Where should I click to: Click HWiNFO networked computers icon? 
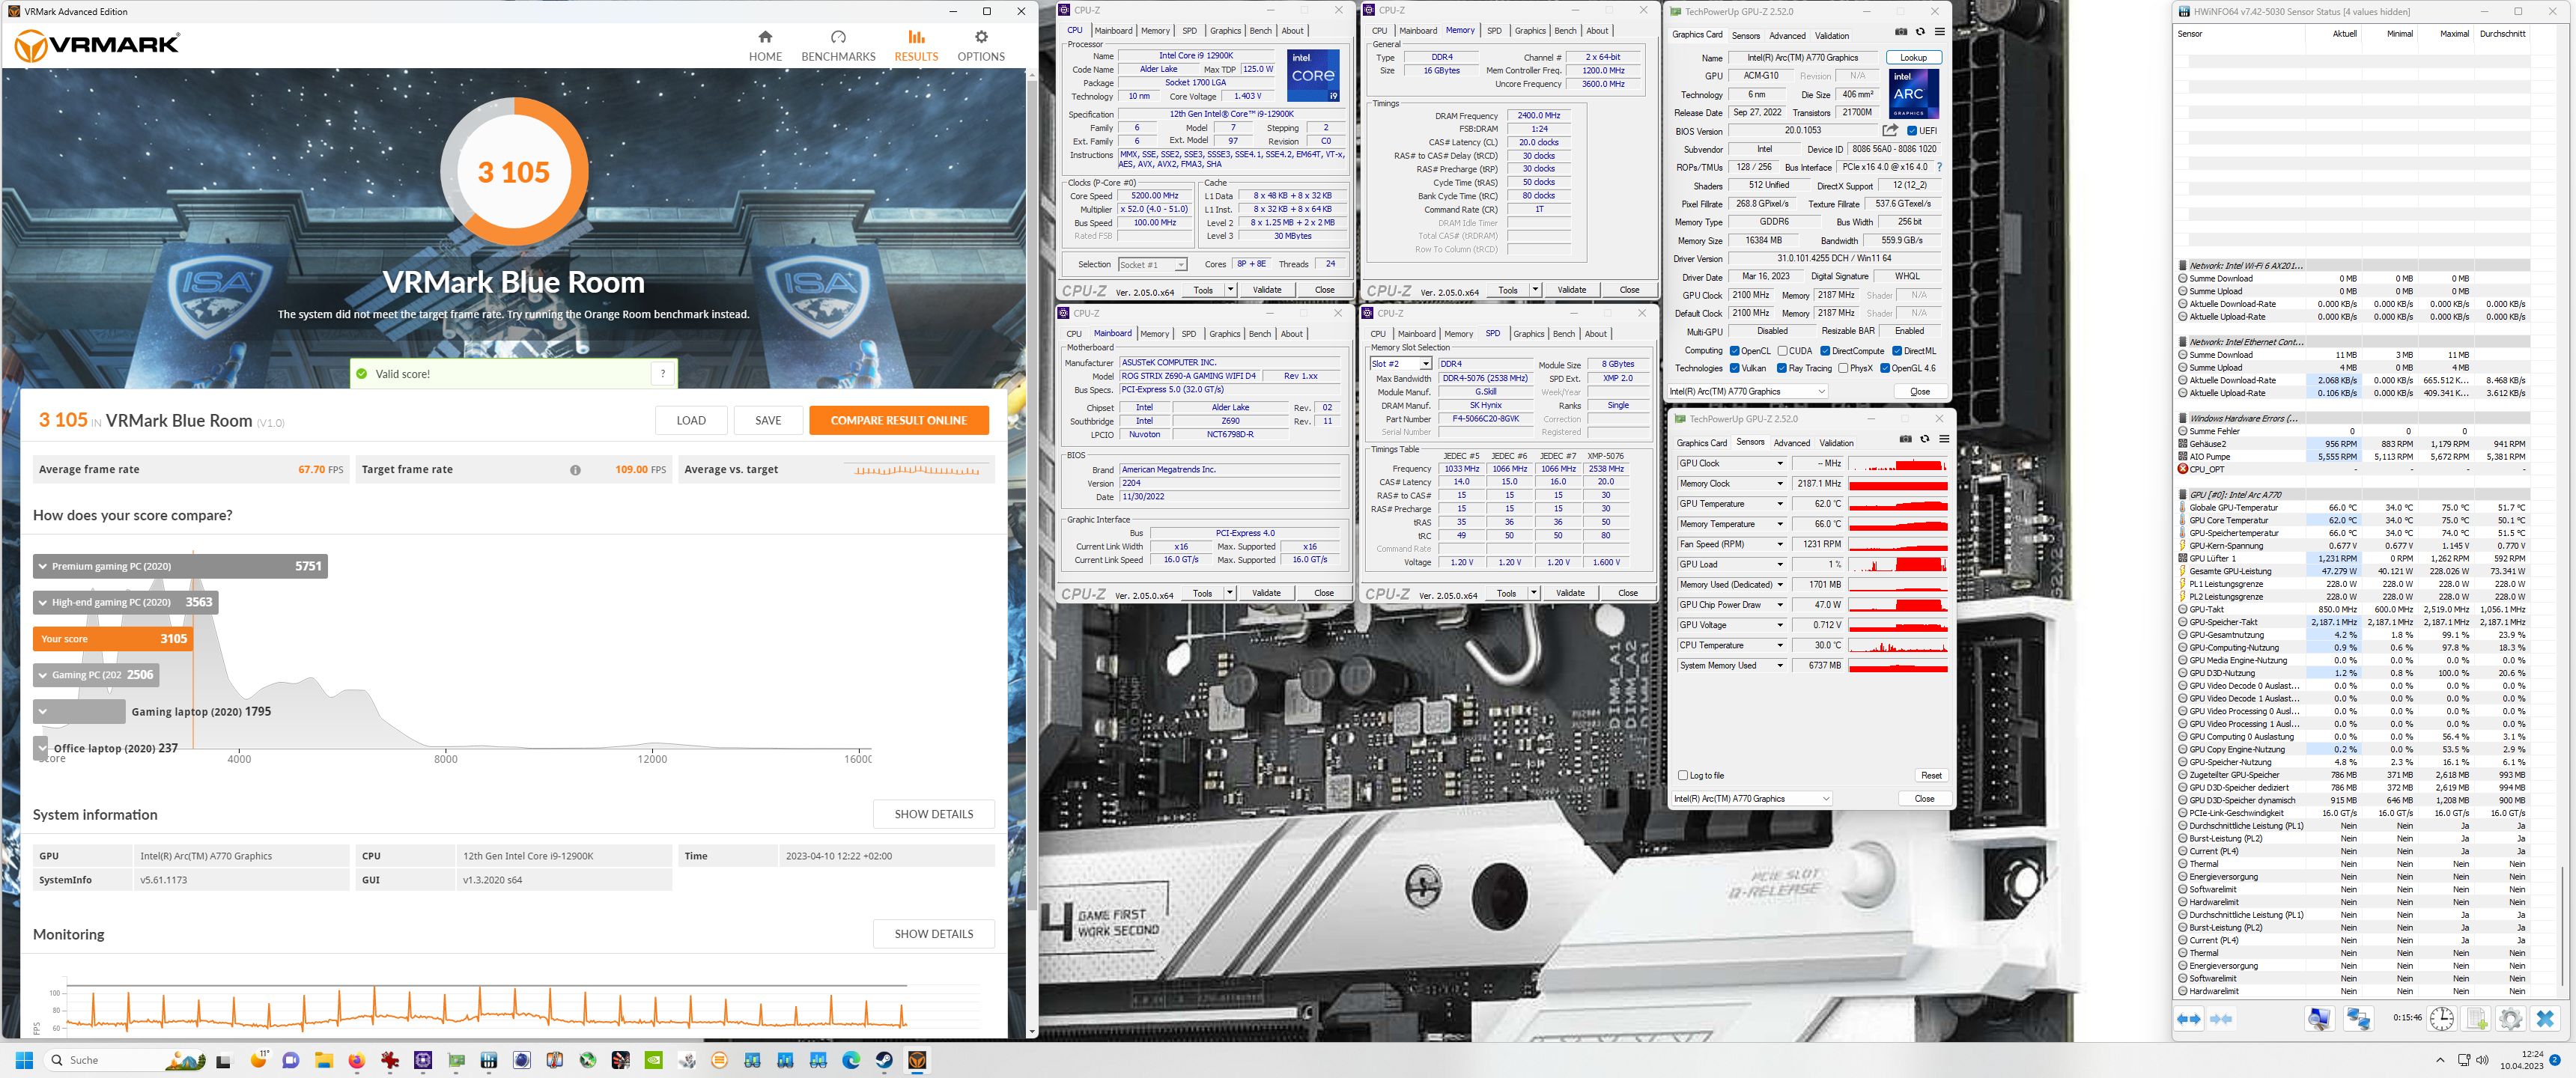[2358, 1019]
